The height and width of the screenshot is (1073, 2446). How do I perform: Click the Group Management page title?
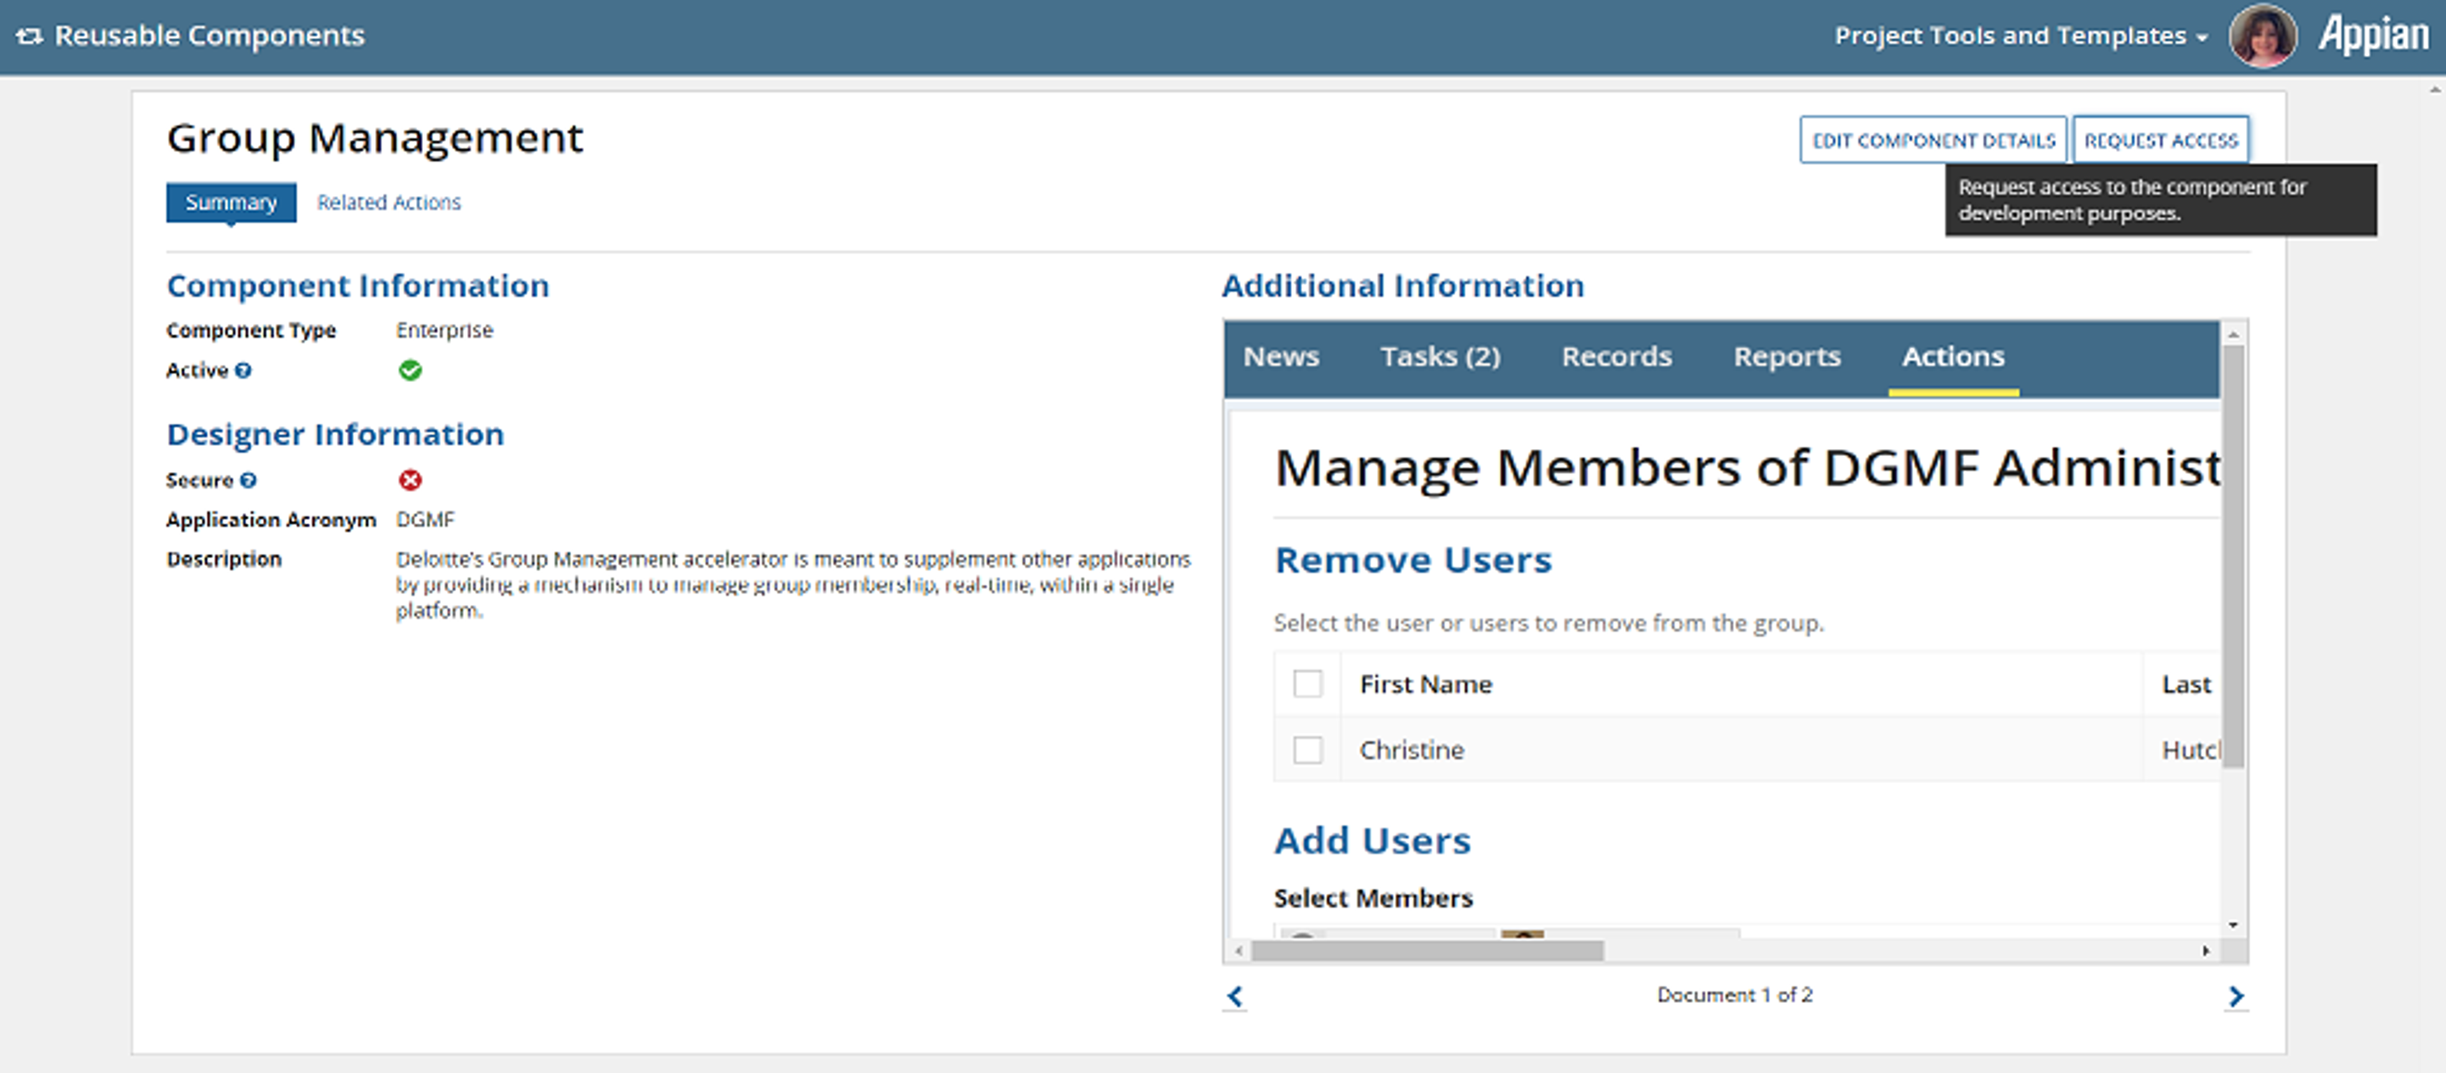click(x=375, y=139)
